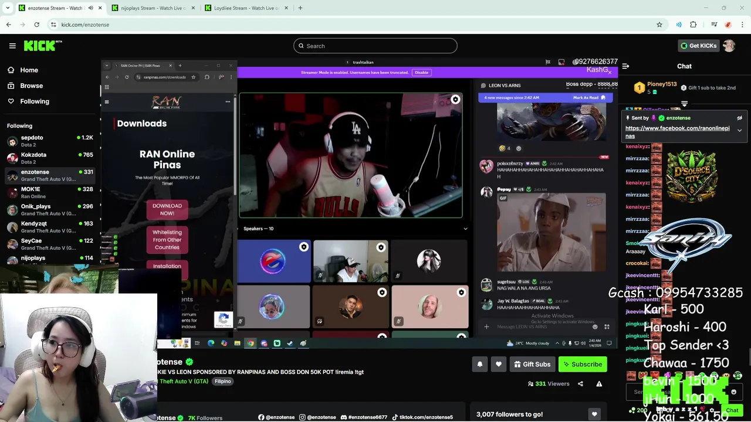This screenshot has height=422, width=751.
Task: Mute the enzotense Stream tab audio
Action: (90, 8)
